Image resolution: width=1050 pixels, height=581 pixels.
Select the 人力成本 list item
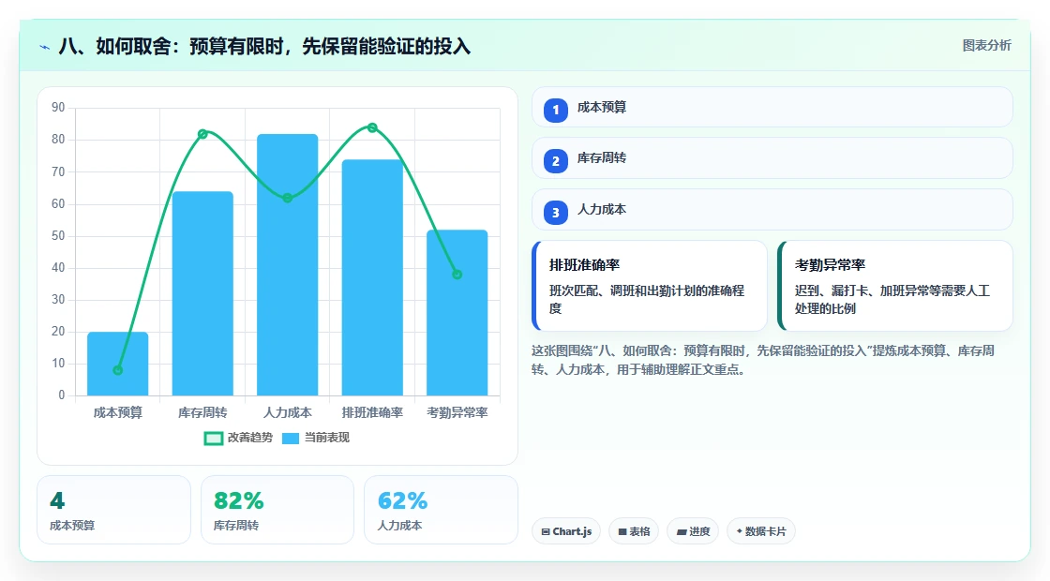(x=772, y=210)
